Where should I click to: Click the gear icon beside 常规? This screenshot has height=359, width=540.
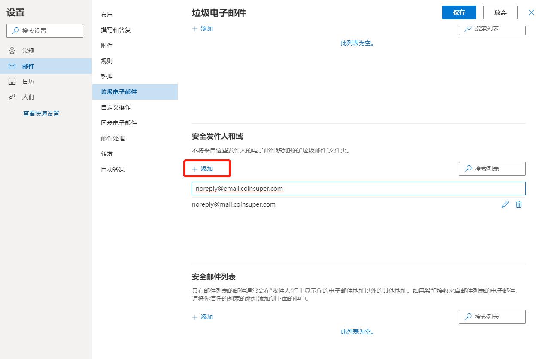(12, 51)
